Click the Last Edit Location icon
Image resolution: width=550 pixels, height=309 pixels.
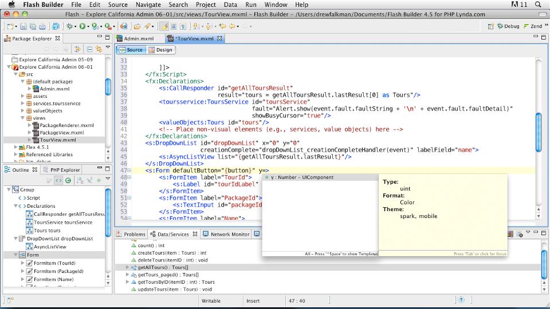(x=223, y=26)
